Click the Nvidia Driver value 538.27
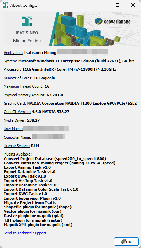This screenshot has height=248, width=141. point(33,120)
